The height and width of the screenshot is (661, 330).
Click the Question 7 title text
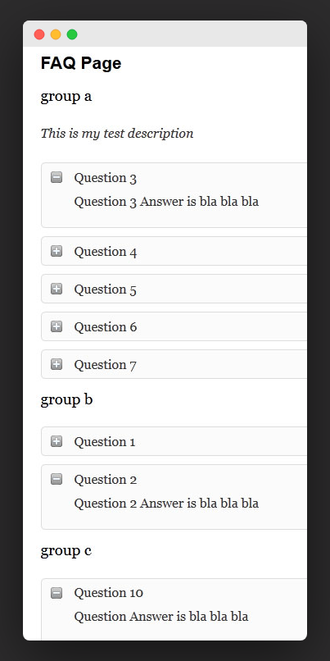click(106, 365)
